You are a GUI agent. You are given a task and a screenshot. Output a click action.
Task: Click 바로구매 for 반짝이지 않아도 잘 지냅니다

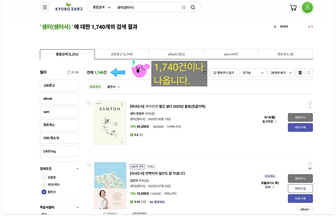pyautogui.click(x=300, y=198)
